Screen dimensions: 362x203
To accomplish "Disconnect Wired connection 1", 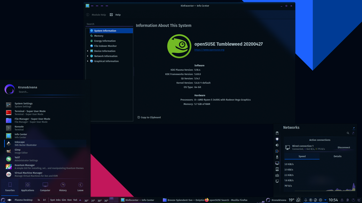I will coord(344,148).
